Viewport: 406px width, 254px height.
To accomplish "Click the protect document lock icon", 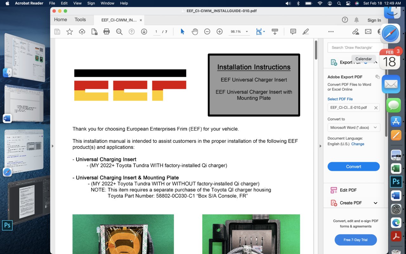I will (x=94, y=31).
